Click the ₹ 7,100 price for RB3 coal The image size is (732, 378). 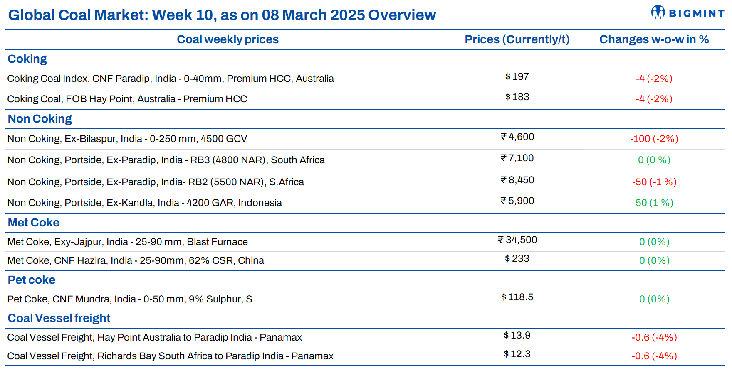517,158
